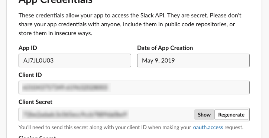Viewport: 269px width, 138px height.
Task: Click the partially visible Signing Secret label
Action: (x=37, y=137)
